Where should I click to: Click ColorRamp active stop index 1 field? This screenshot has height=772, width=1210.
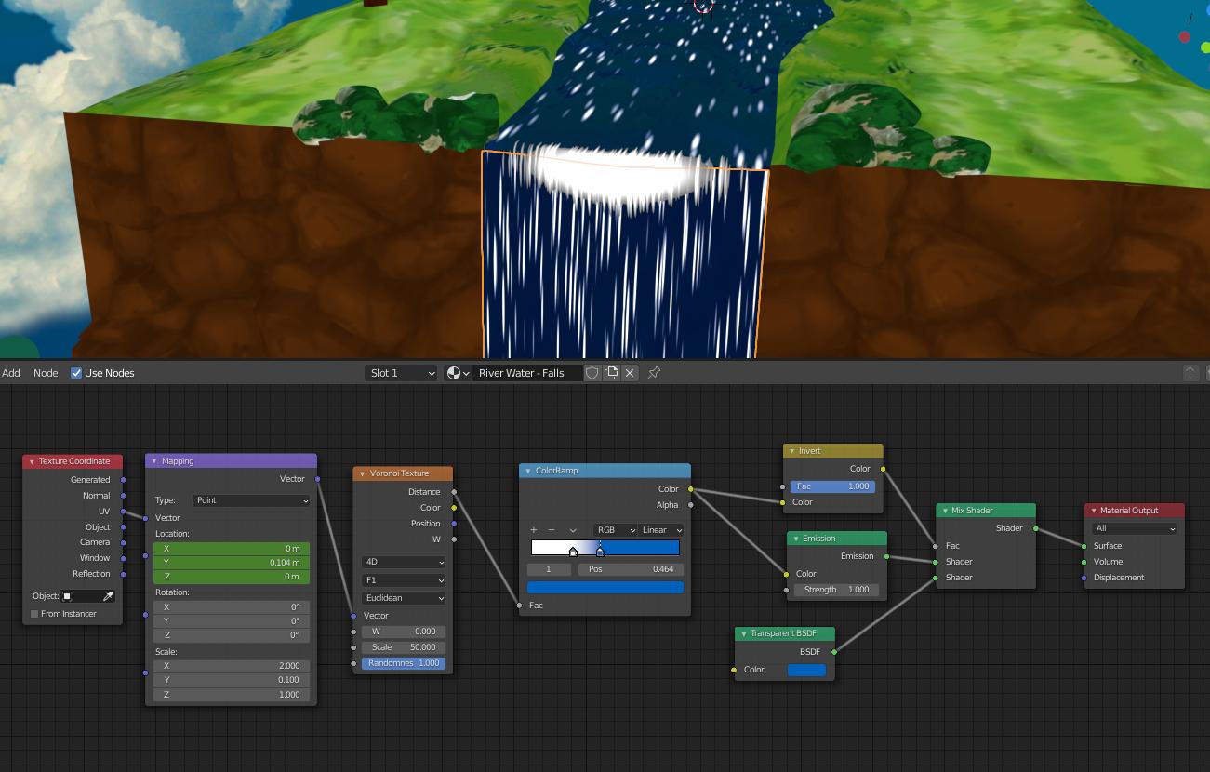(549, 569)
